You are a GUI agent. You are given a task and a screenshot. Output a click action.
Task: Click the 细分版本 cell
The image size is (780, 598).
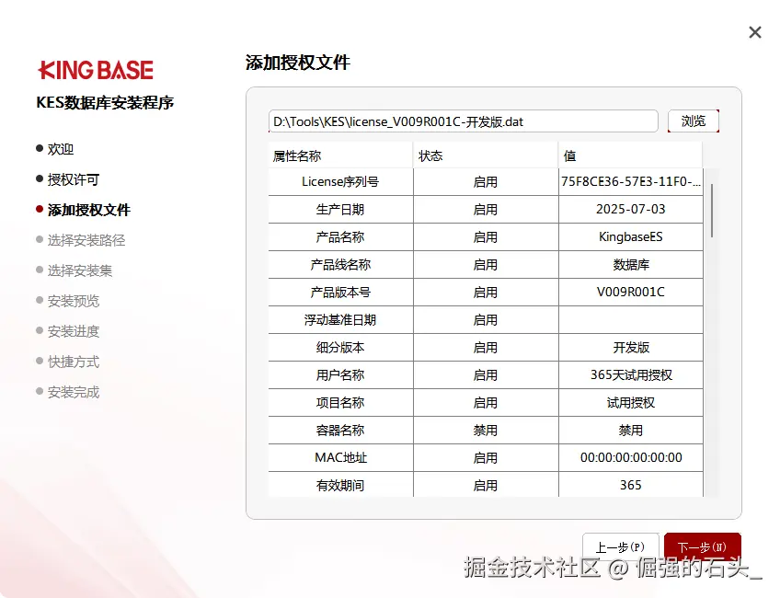point(340,347)
